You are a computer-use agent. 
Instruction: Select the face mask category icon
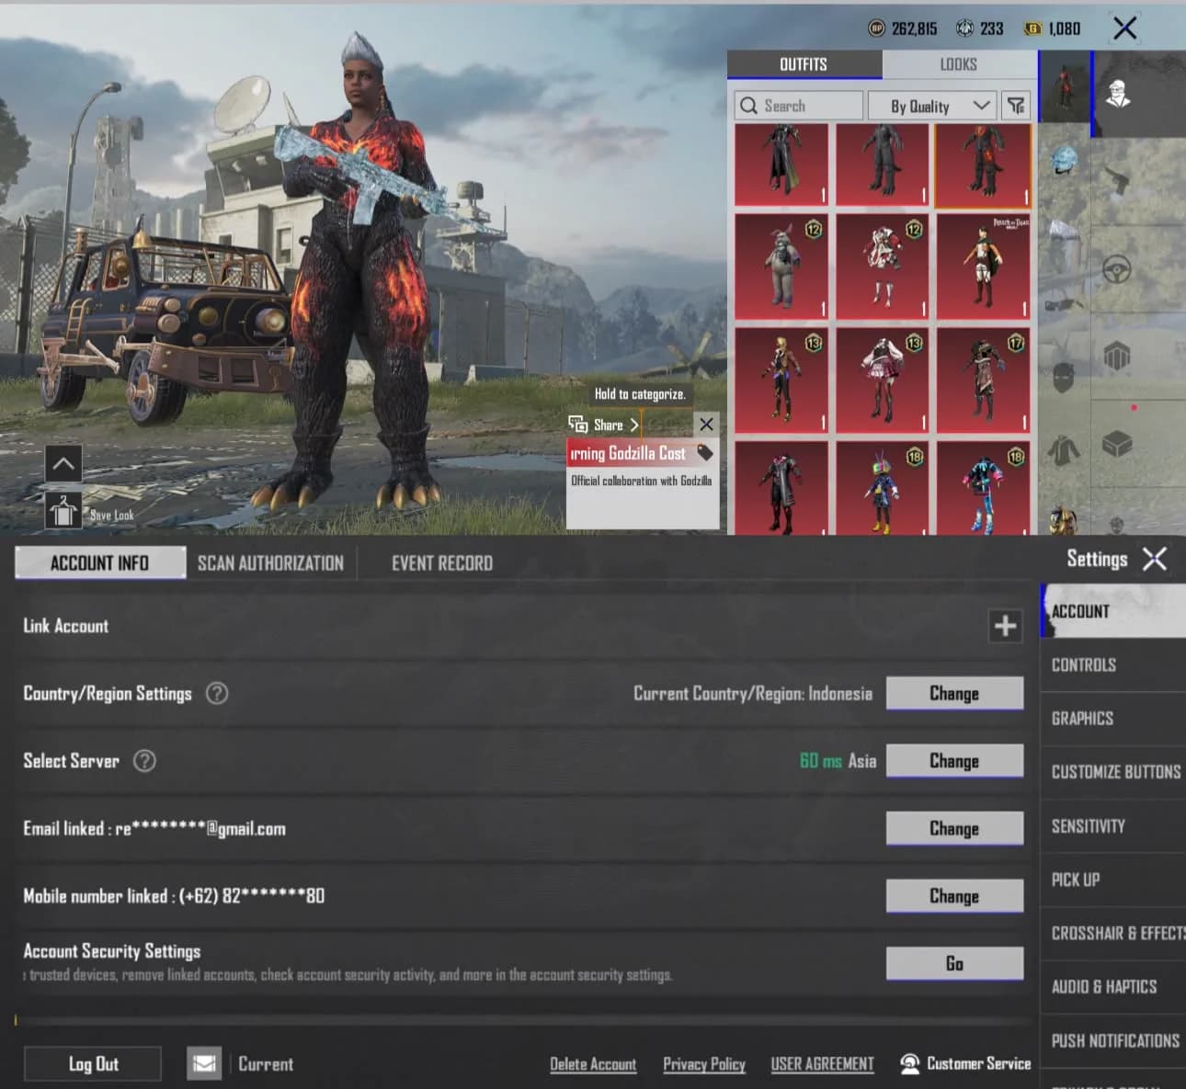pyautogui.click(x=1064, y=377)
